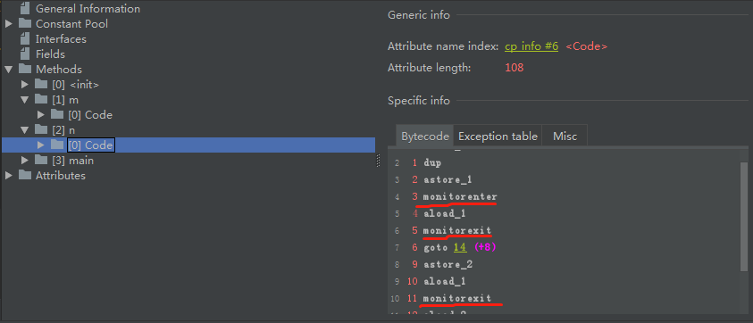Expand the [0] <init> method
The width and height of the screenshot is (753, 323).
[x=25, y=85]
